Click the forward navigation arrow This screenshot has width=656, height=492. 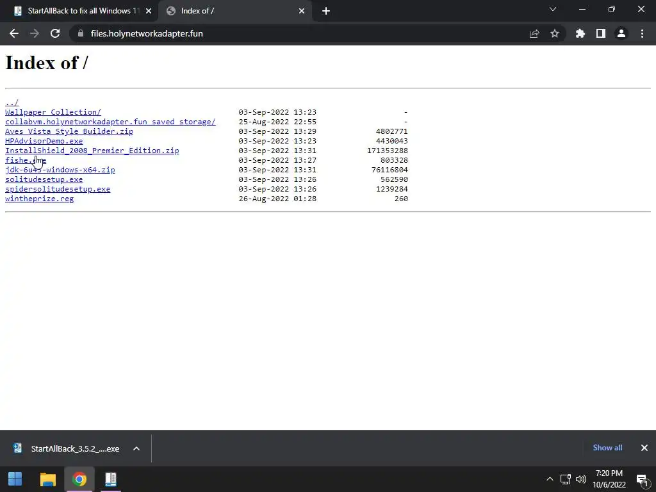pyautogui.click(x=35, y=33)
